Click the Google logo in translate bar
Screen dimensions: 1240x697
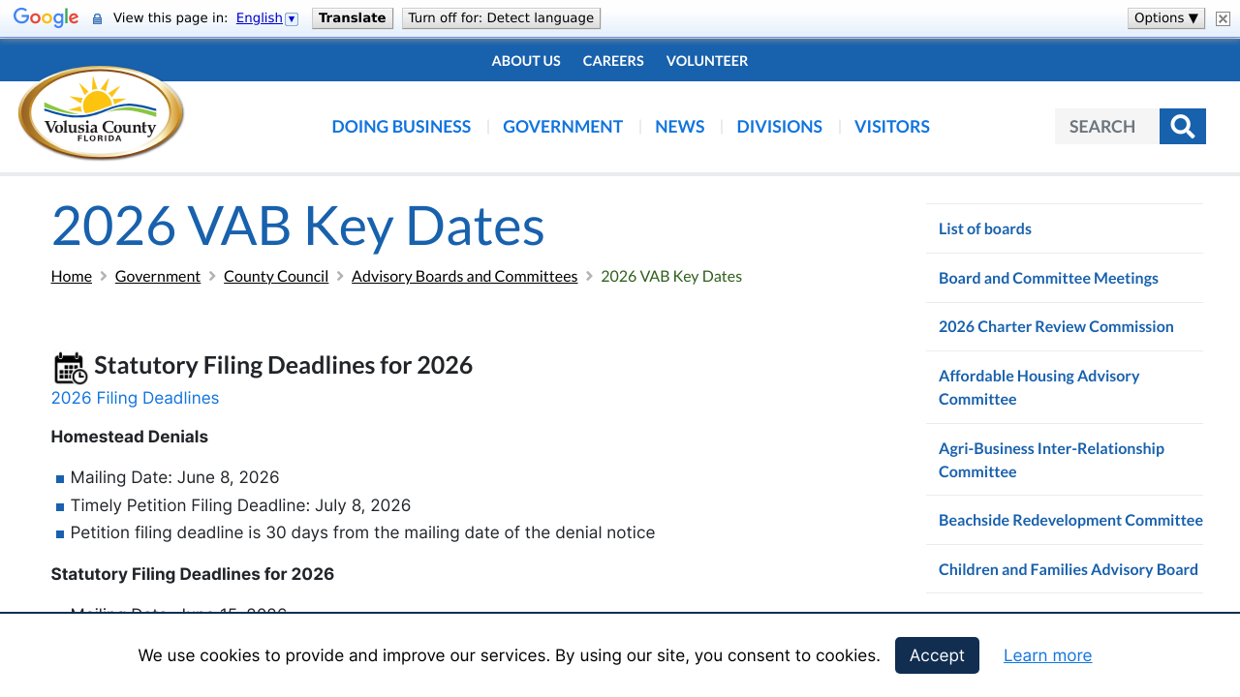coord(46,17)
